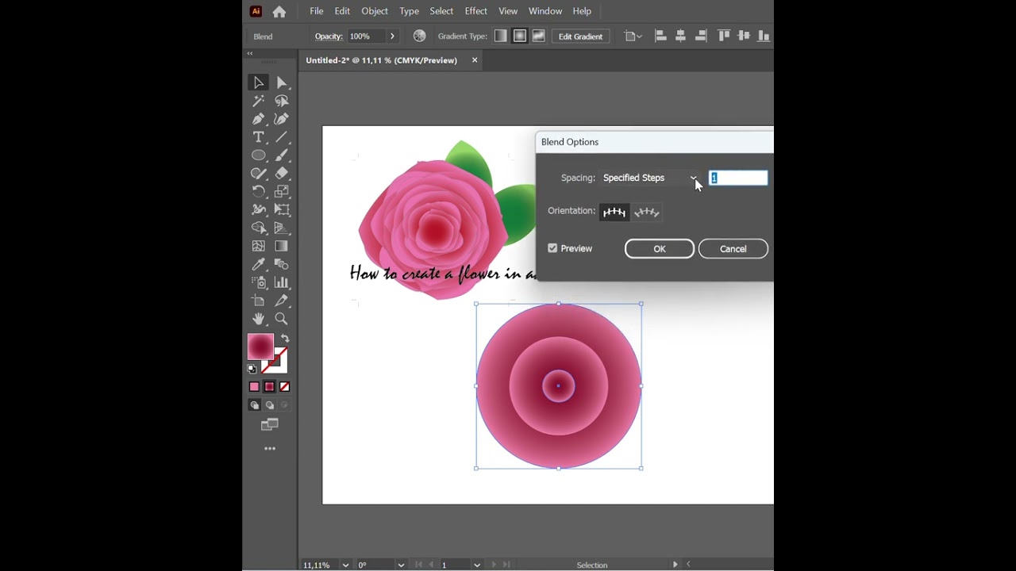Viewport: 1016px width, 571px height.
Task: Select the Gradient tool
Action: (x=282, y=246)
